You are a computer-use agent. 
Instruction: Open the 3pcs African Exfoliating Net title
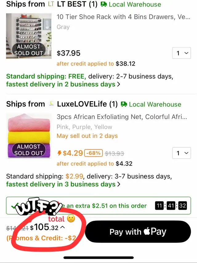pyautogui.click(x=122, y=117)
